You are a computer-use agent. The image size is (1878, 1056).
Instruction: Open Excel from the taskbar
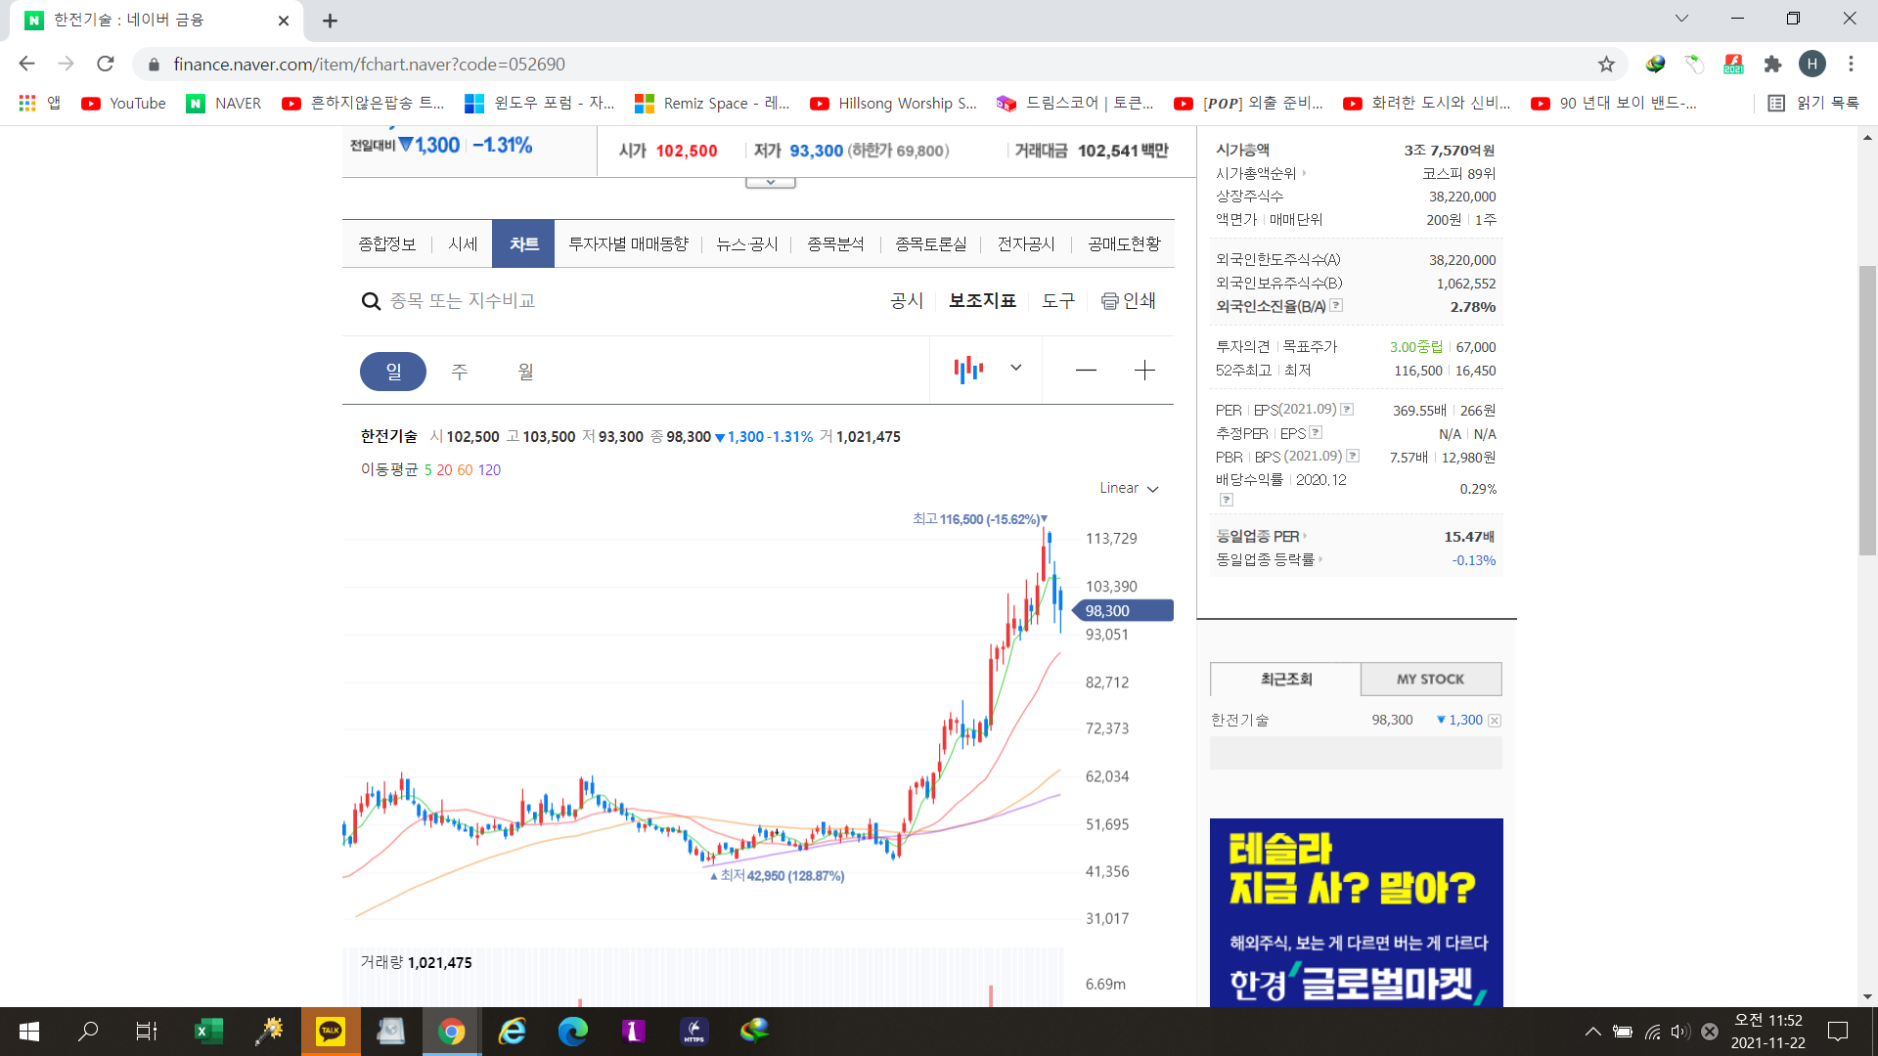point(208,1031)
